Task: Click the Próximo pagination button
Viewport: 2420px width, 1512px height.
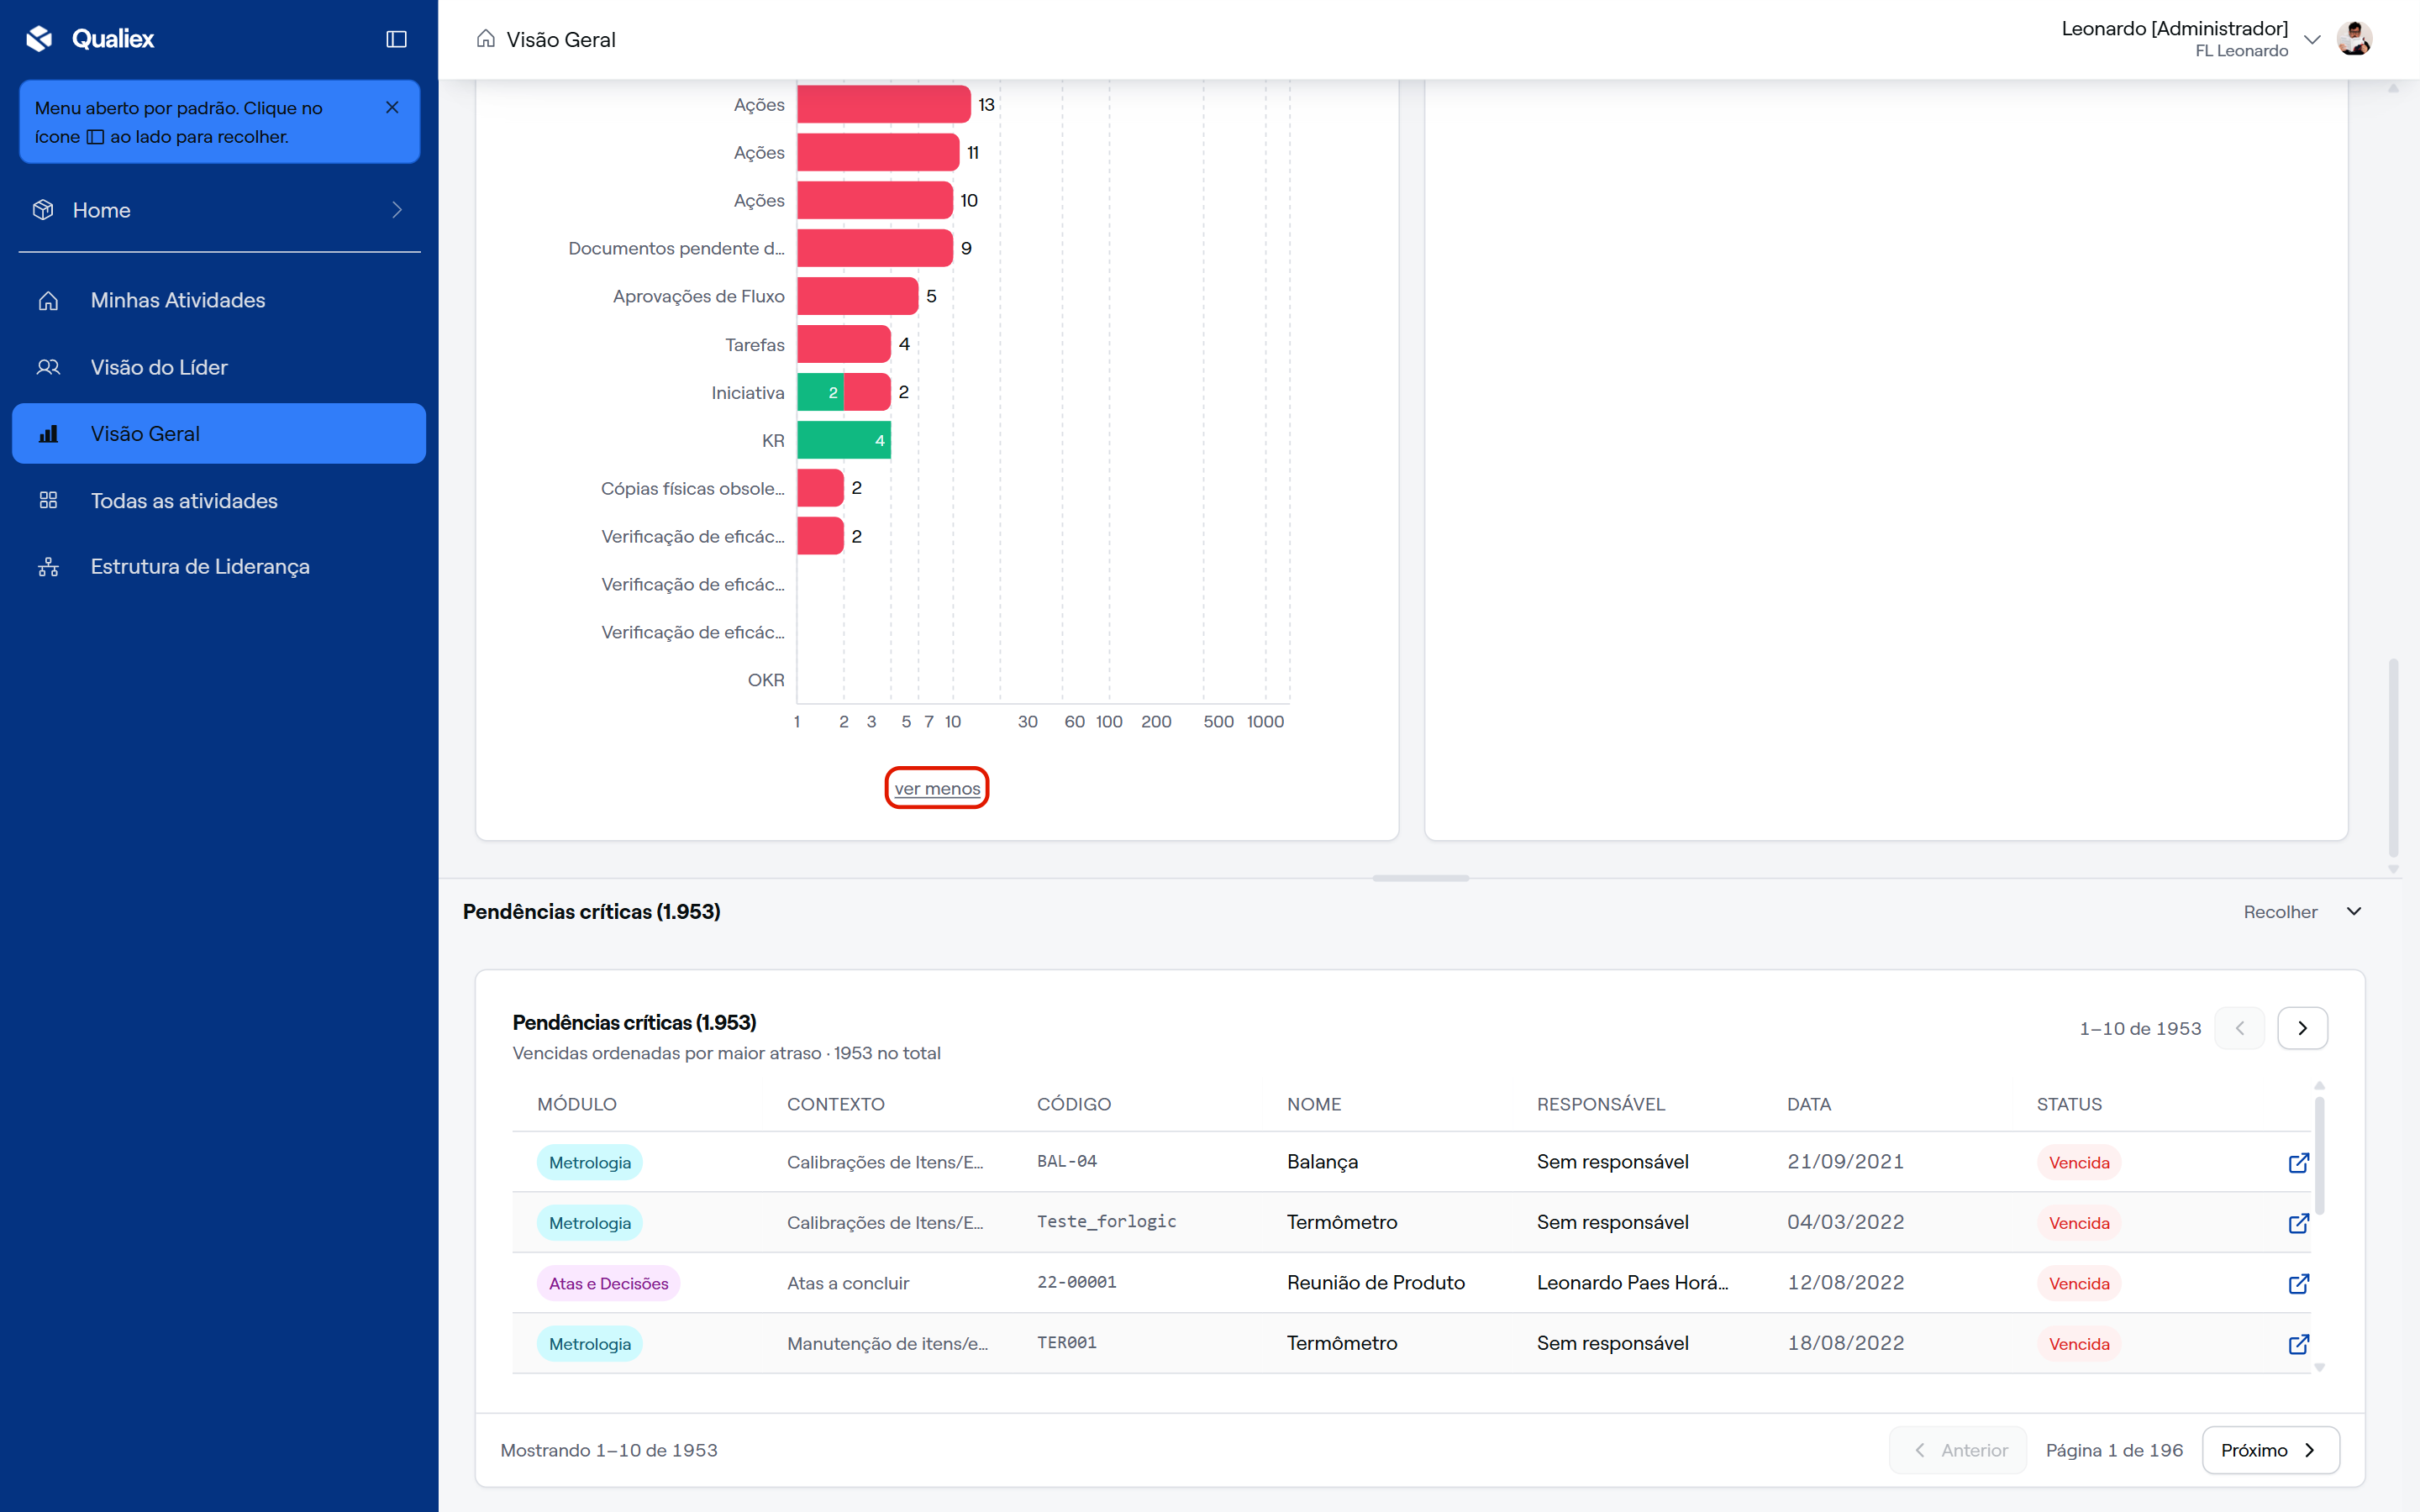Action: pyautogui.click(x=2270, y=1450)
